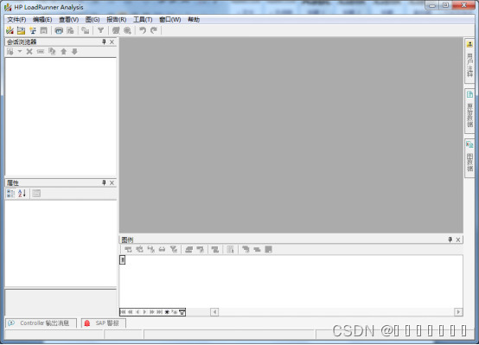Image resolution: width=479 pixels, height=345 pixels.
Task: Close the 属性 properties panel
Action: (x=112, y=182)
